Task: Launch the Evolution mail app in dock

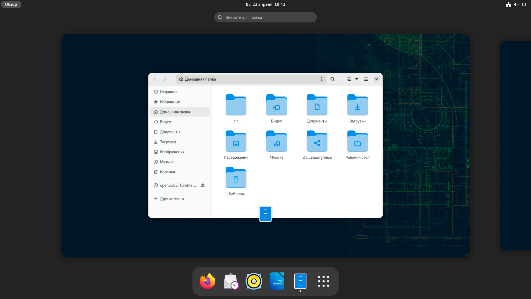Action: (x=231, y=281)
